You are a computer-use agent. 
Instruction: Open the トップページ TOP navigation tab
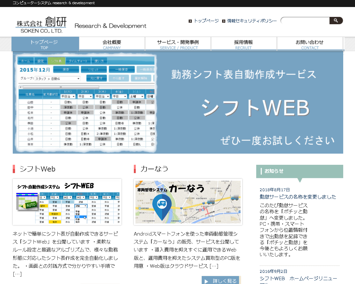(x=45, y=44)
